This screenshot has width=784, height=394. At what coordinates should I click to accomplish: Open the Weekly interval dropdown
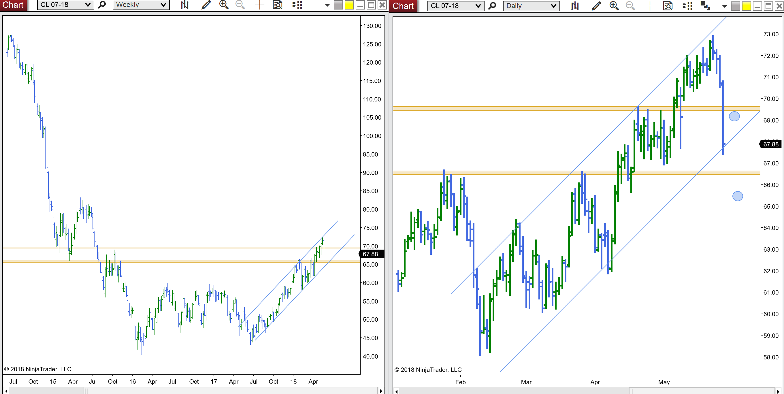click(141, 5)
